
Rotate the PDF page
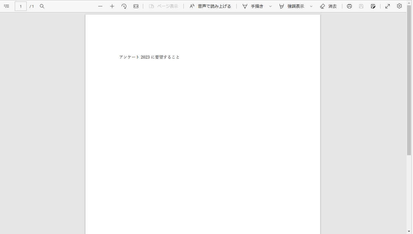point(124,6)
